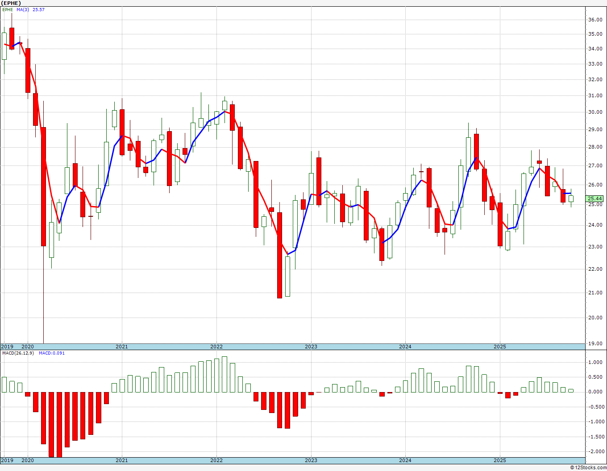Click the 0.500 MACD axis label
The height and width of the screenshot is (471, 607).
point(596,377)
